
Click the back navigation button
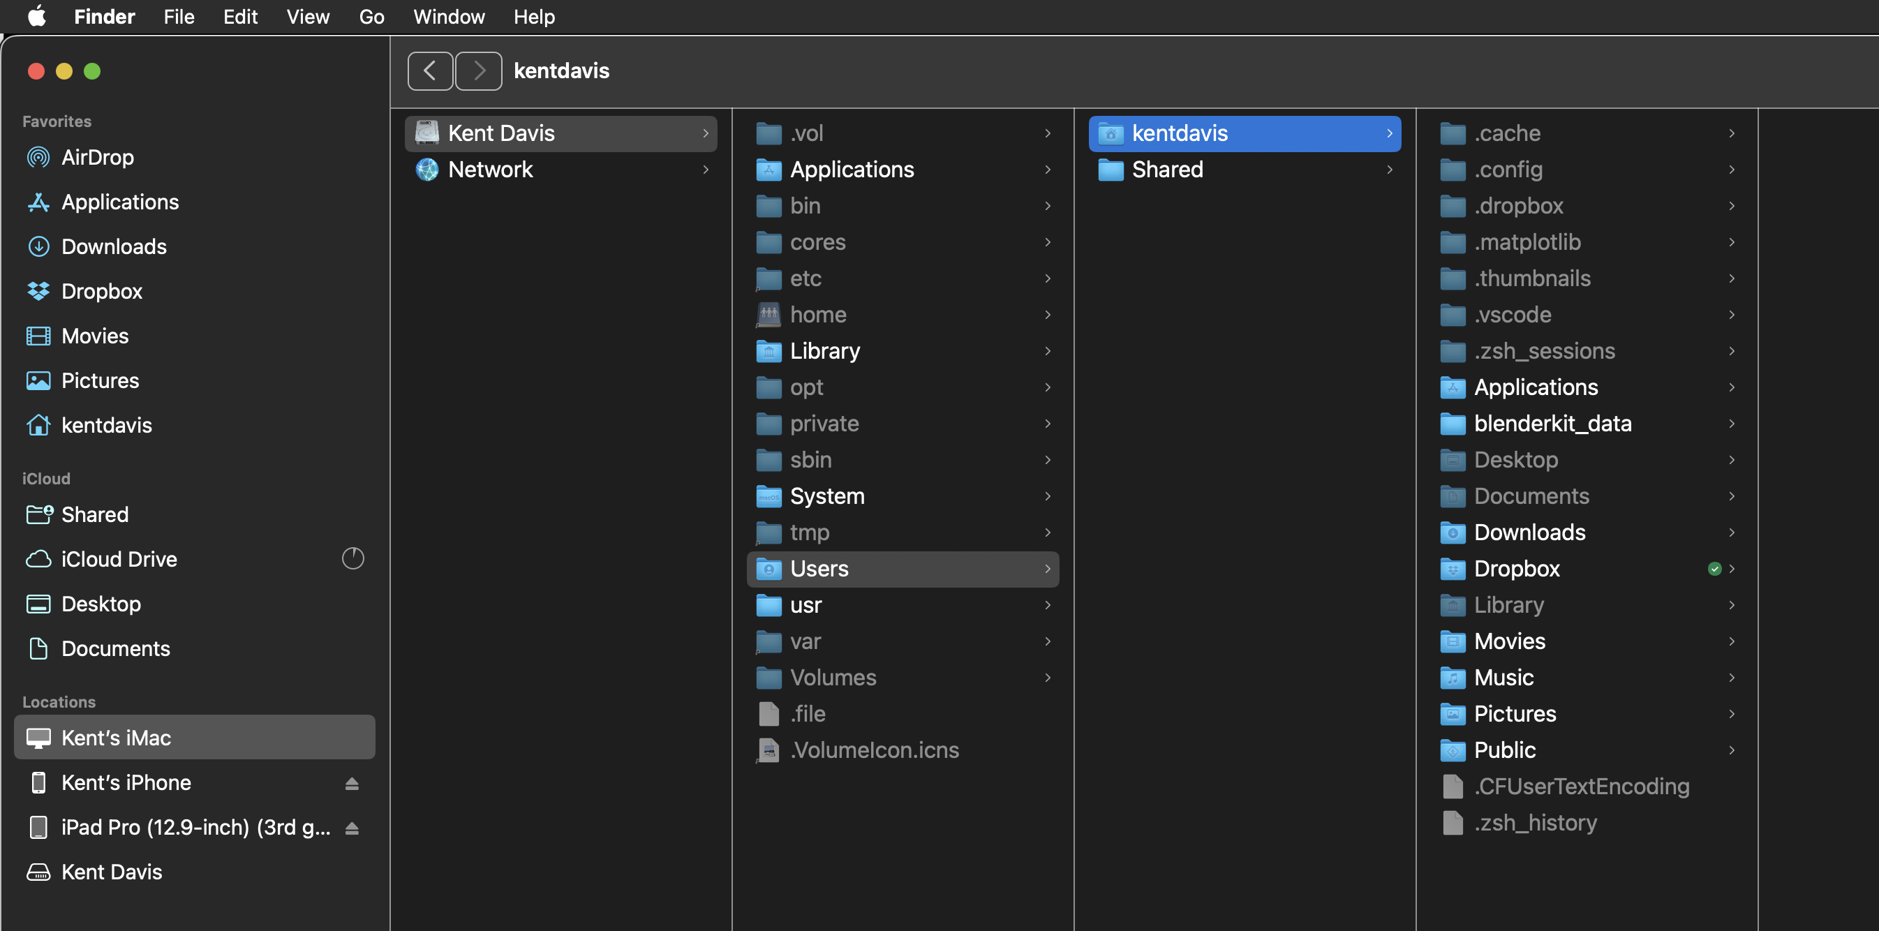click(430, 70)
